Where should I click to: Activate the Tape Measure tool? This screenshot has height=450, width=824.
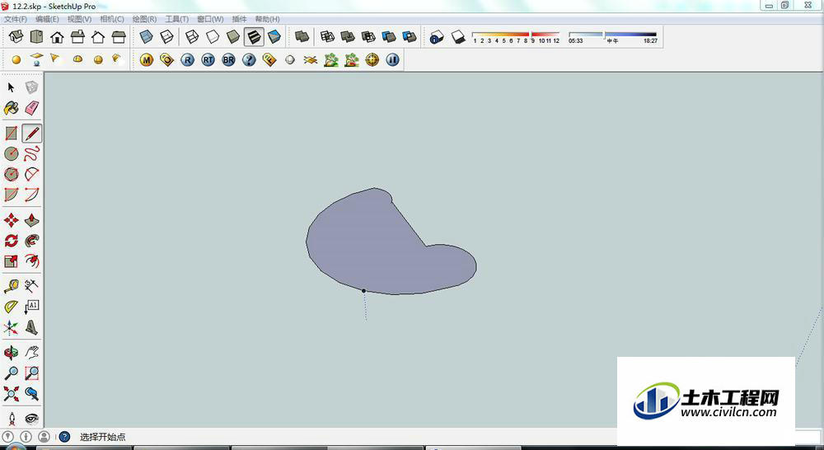[x=11, y=286]
